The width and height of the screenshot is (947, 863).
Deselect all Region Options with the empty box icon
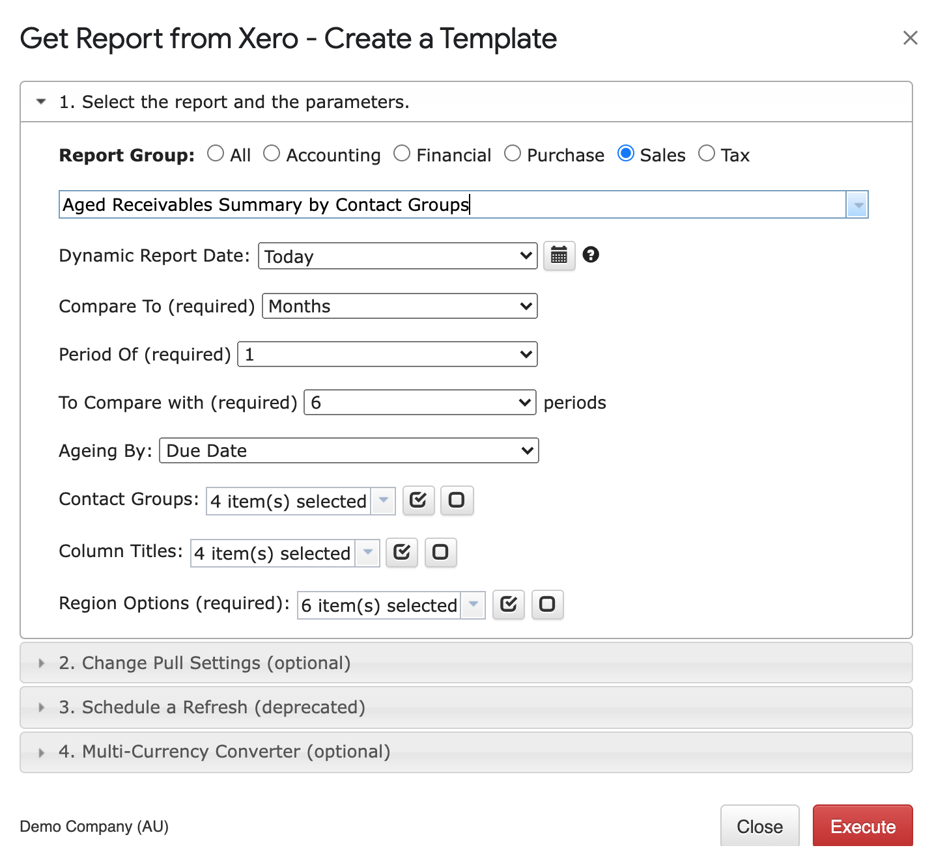[x=547, y=604]
